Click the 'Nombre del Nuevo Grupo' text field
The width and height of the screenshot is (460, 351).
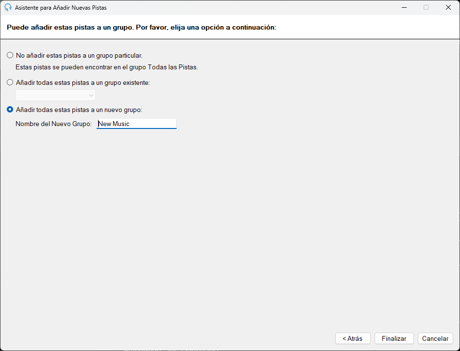point(136,124)
